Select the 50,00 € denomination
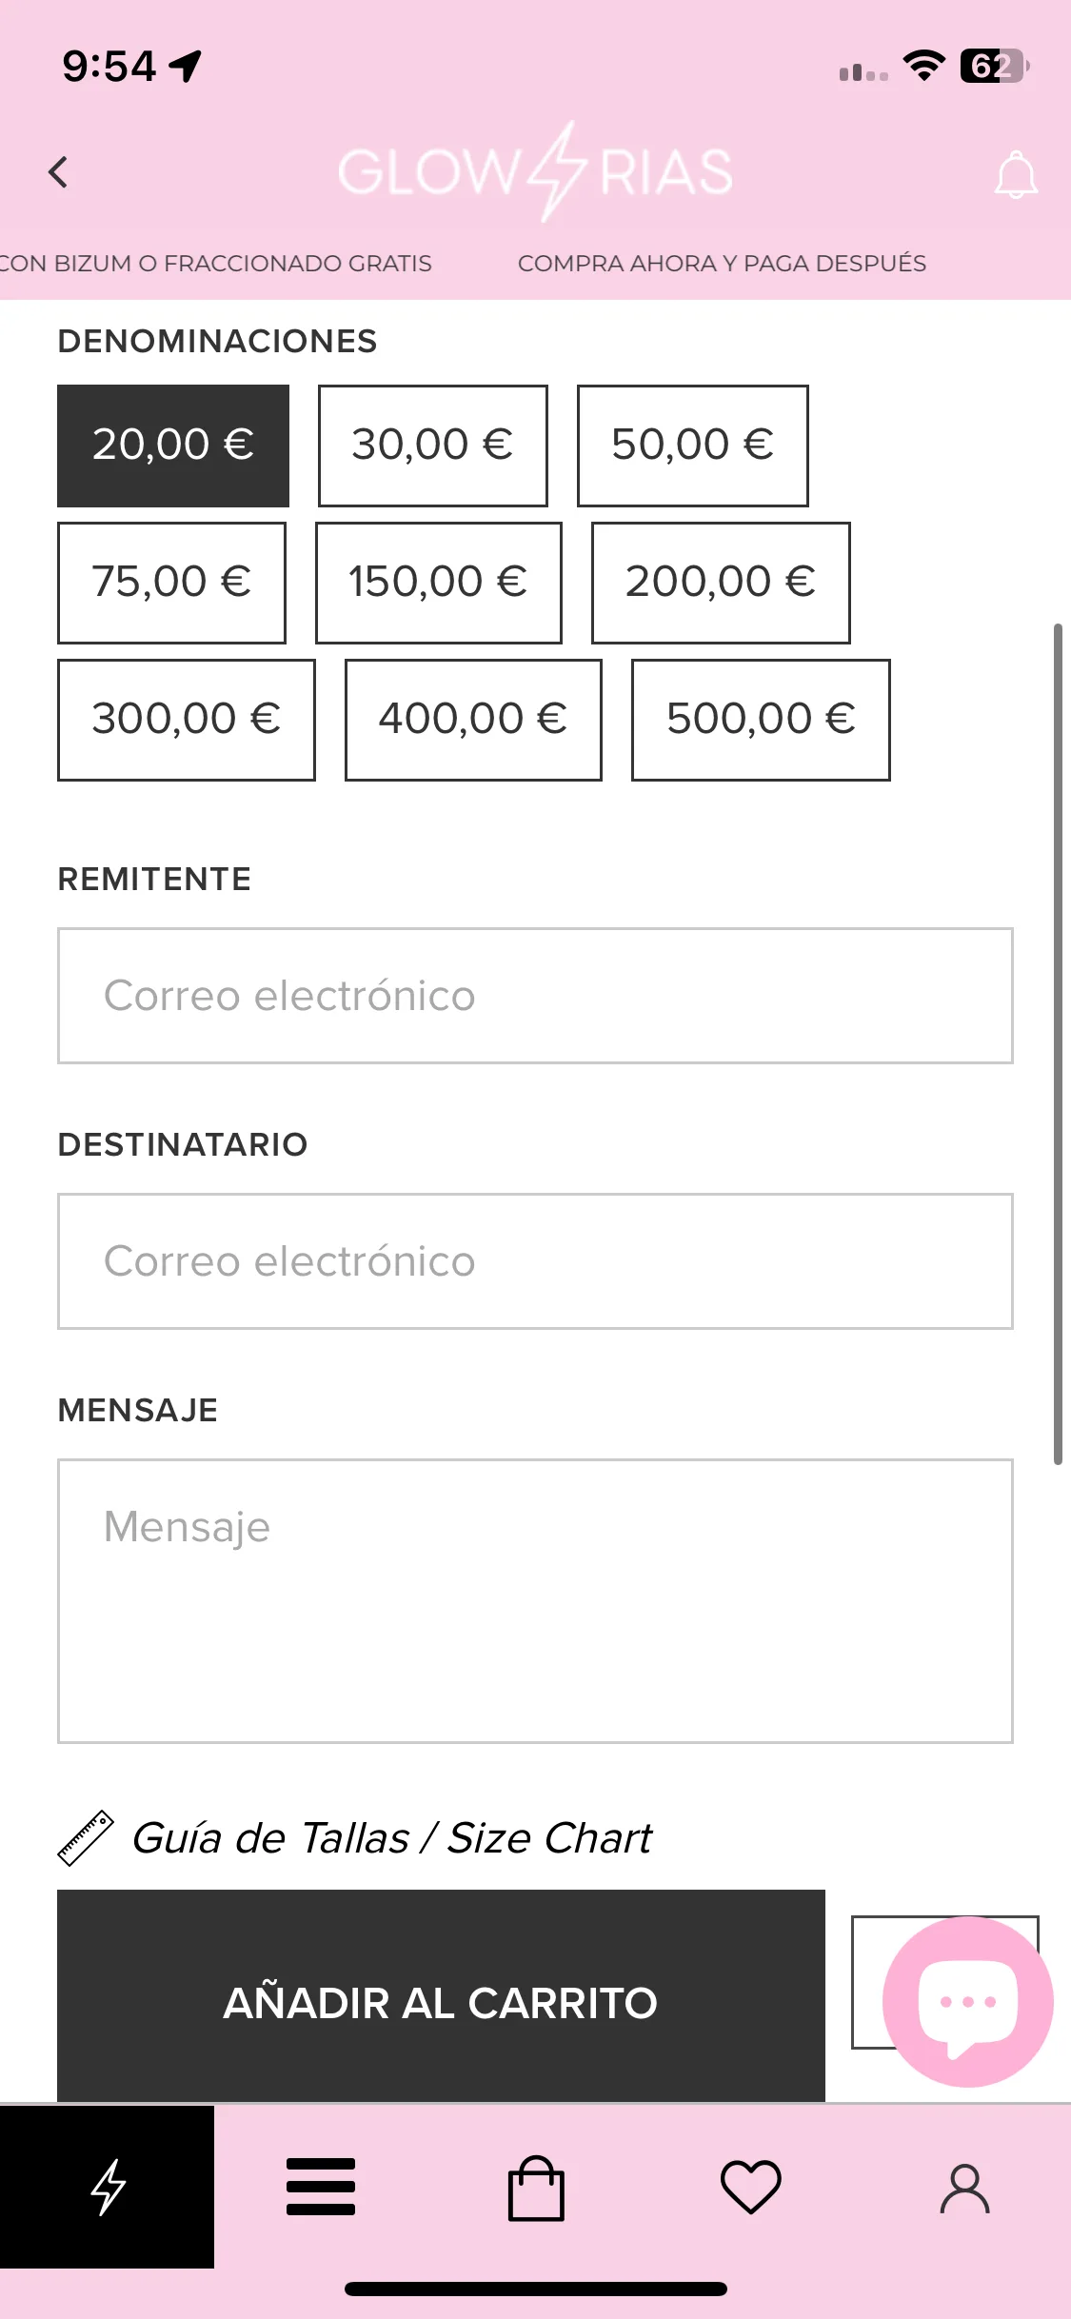The height and width of the screenshot is (2319, 1071). pyautogui.click(x=693, y=446)
